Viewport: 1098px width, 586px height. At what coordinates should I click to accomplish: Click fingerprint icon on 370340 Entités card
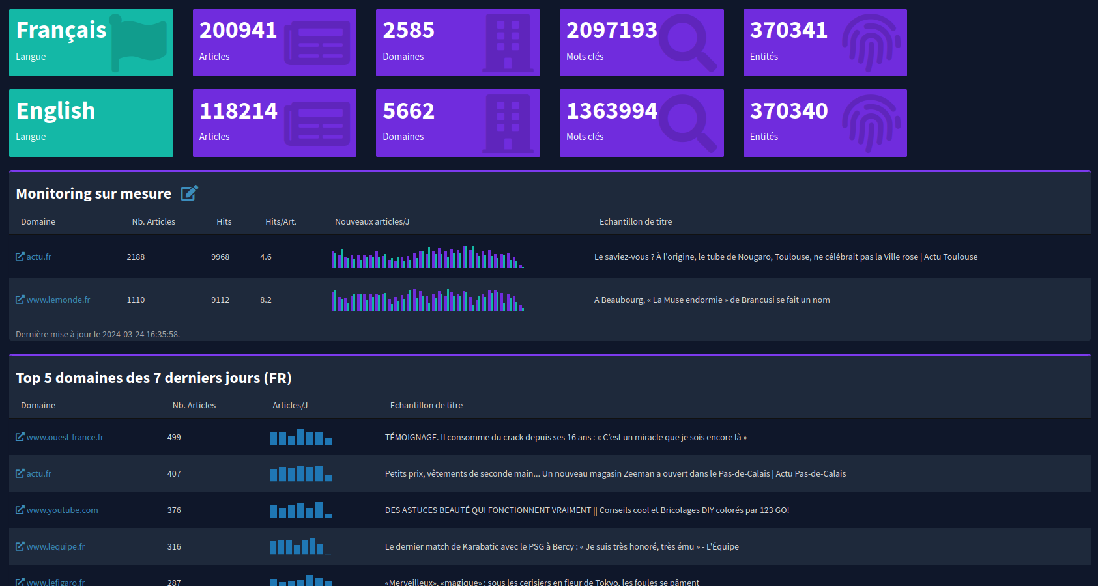coord(871,123)
